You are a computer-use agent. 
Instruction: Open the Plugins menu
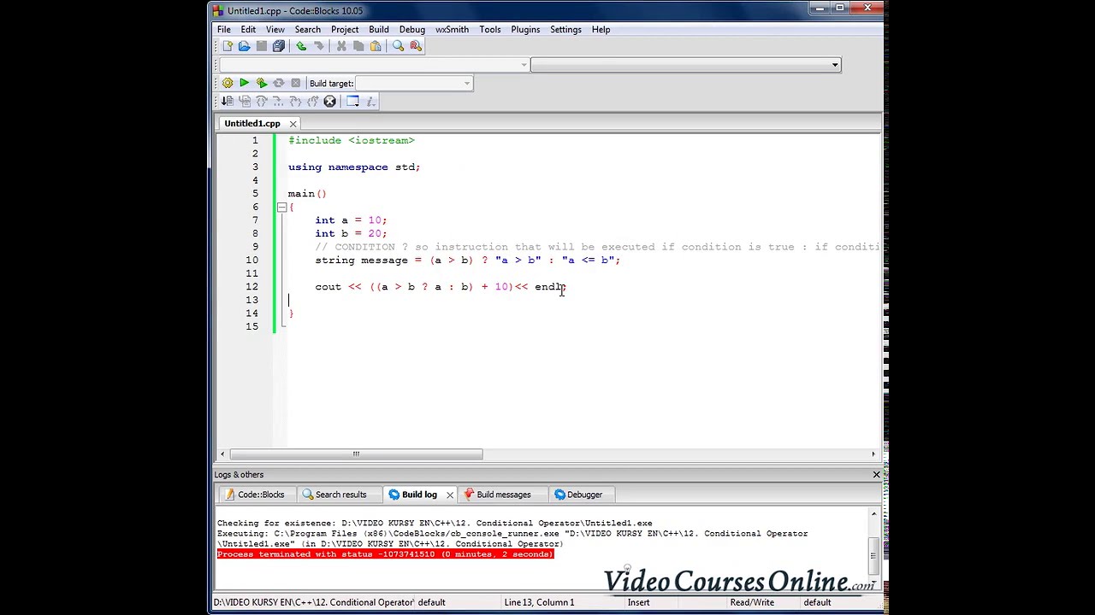point(525,29)
